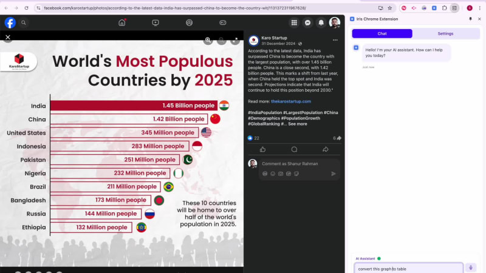The height and width of the screenshot is (273, 486).
Task: Send the comment arrow
Action: 334,174
